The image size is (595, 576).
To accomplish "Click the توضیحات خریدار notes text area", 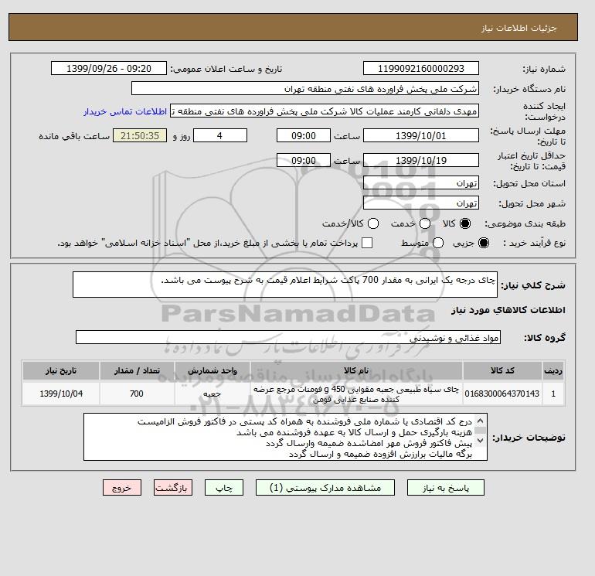I will (x=285, y=437).
